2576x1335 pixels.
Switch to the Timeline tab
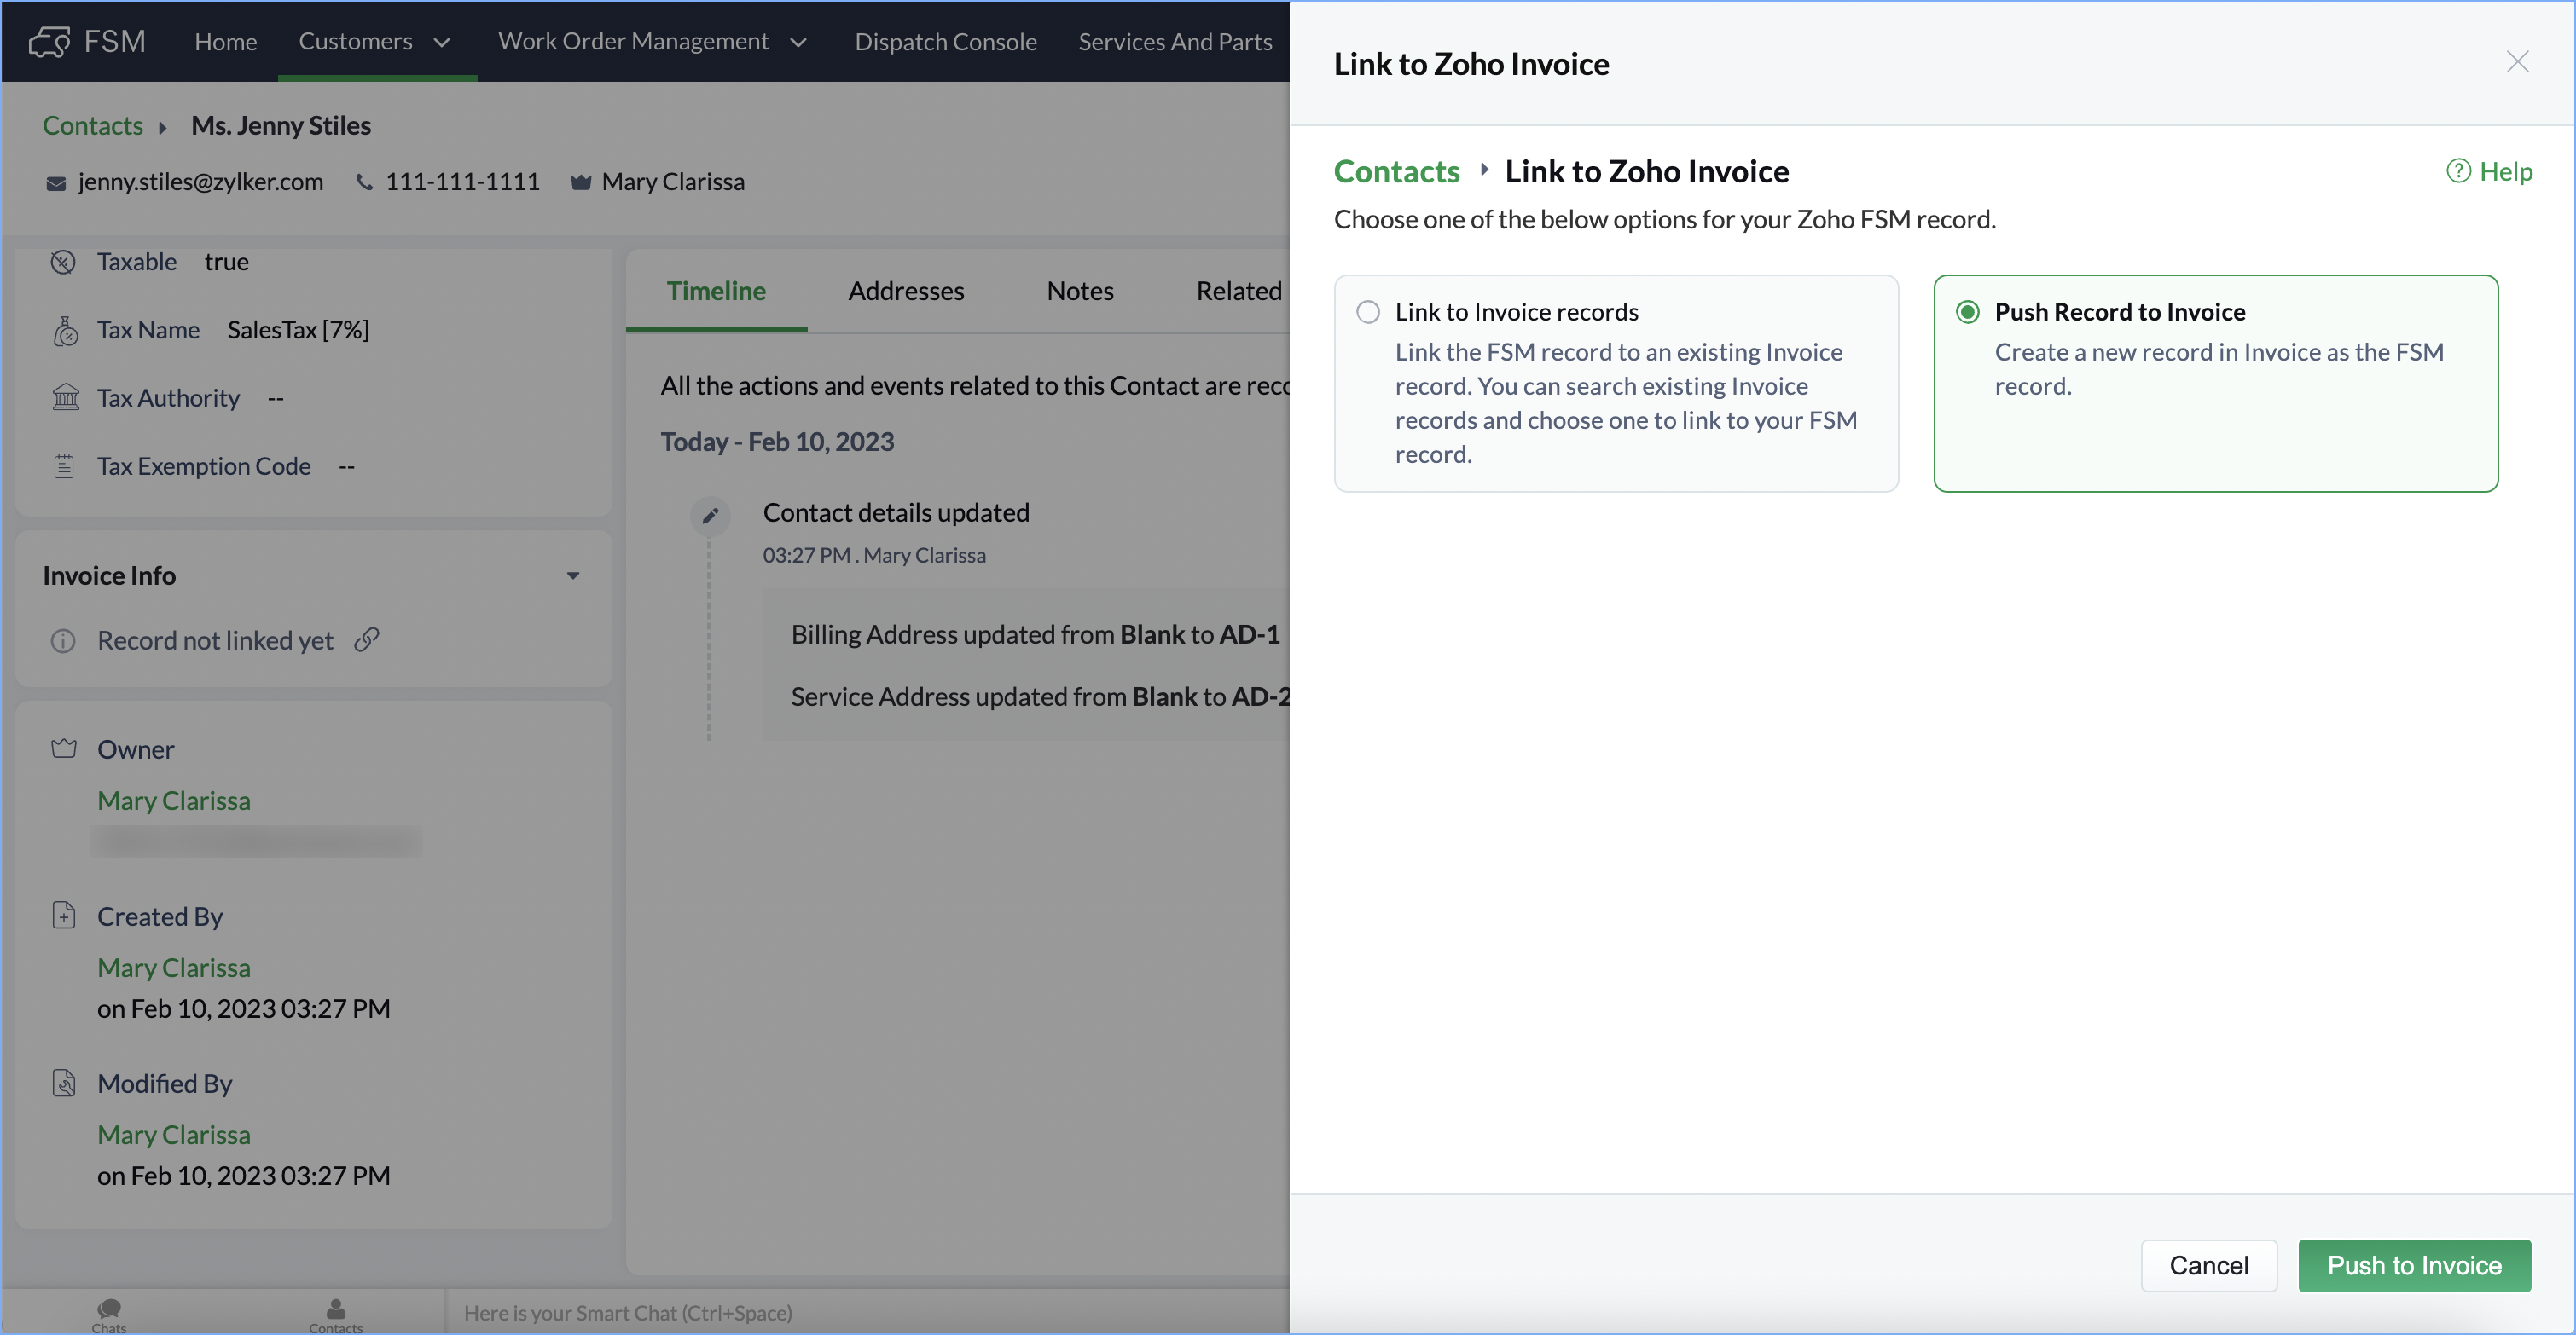tap(716, 291)
